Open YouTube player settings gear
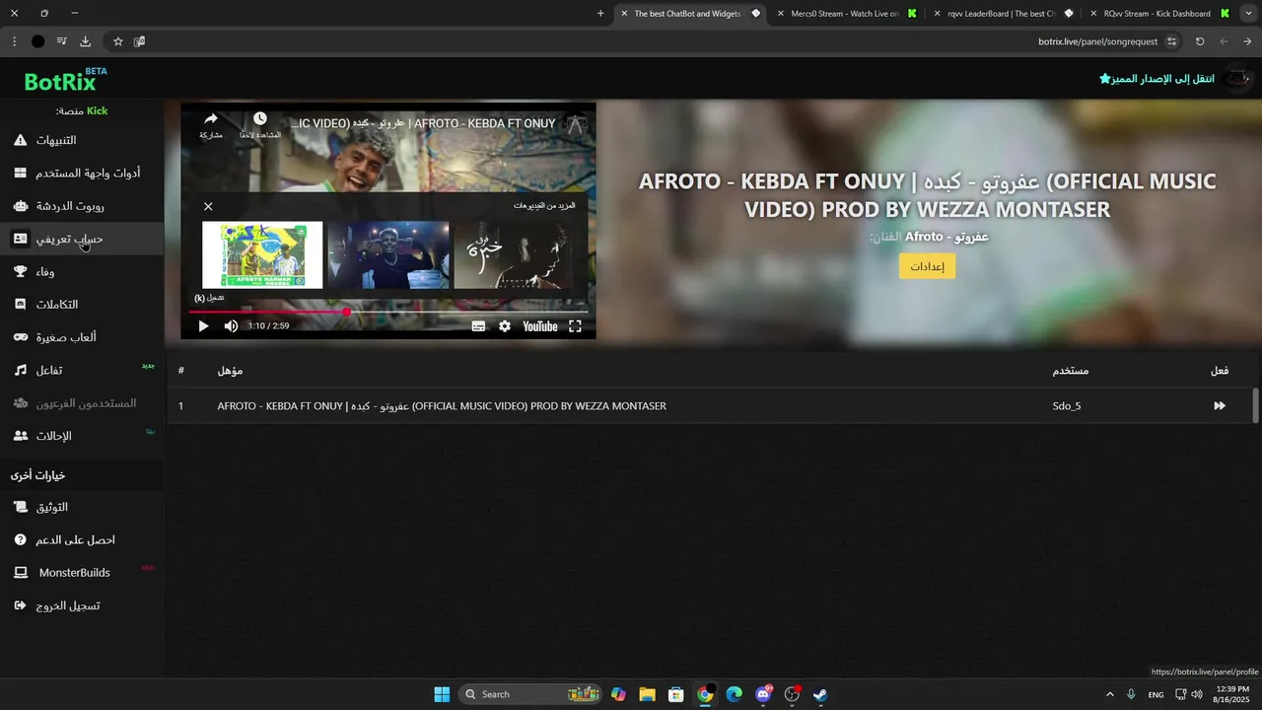This screenshot has height=710, width=1262. tap(505, 326)
